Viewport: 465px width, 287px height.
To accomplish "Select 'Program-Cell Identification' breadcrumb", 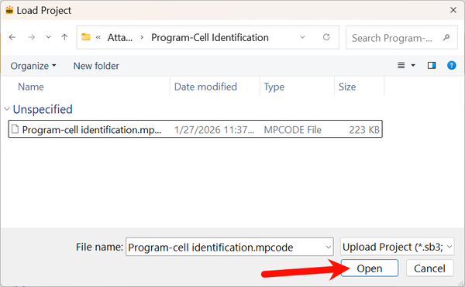I will 210,38.
